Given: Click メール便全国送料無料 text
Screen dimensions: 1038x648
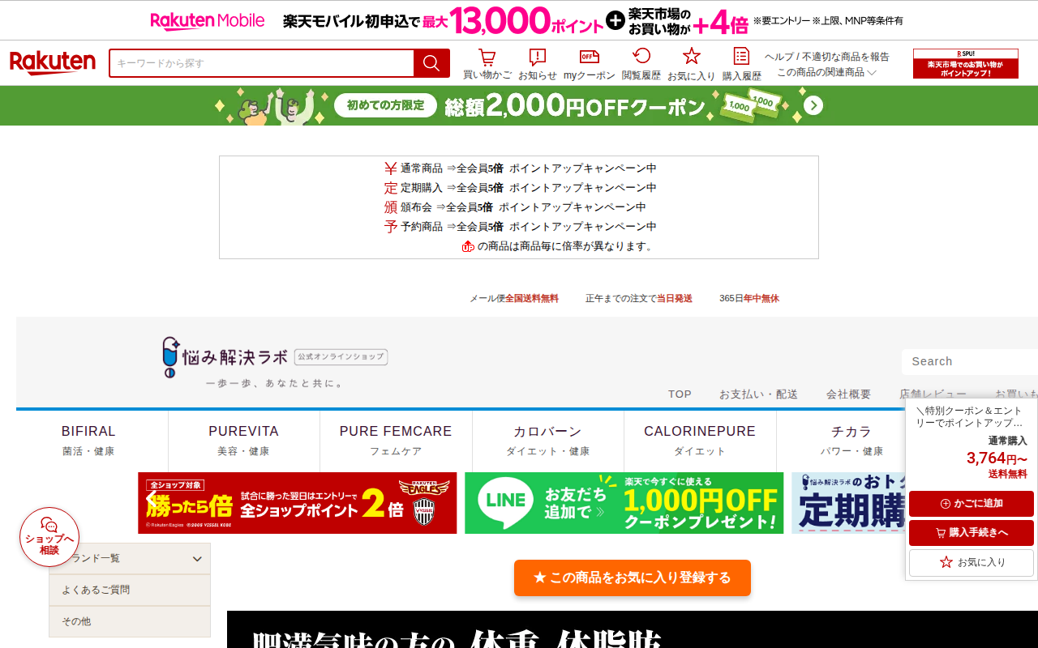Looking at the screenshot, I should [x=514, y=298].
